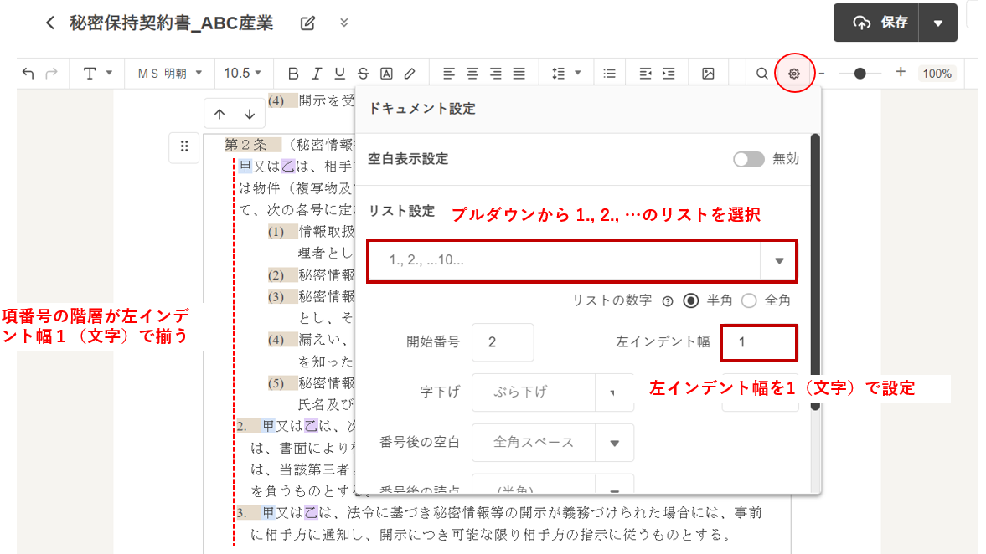The image size is (986, 554).
Task: Select the 半角 radio button
Action: [691, 300]
